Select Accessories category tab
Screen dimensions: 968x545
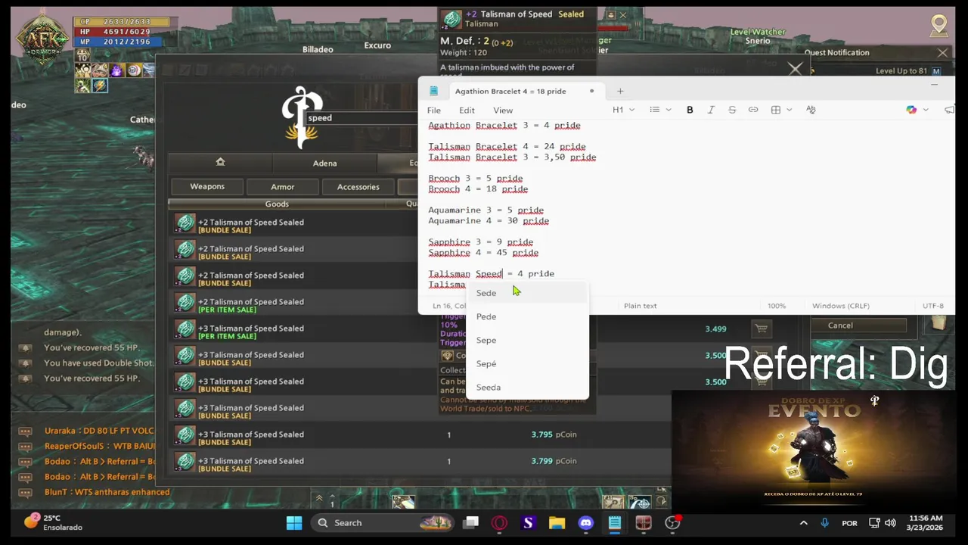[358, 186]
